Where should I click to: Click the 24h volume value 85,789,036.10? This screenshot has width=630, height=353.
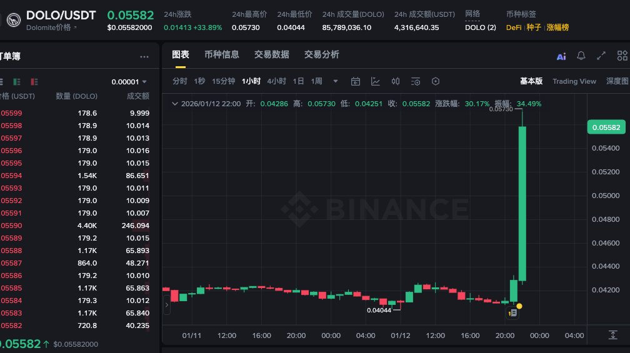click(x=346, y=27)
